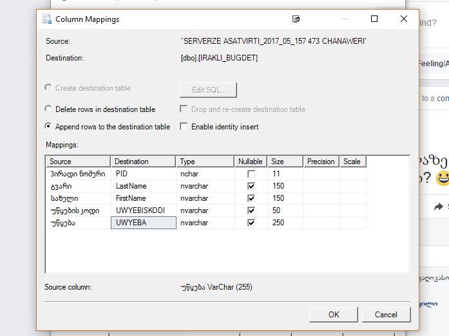Click the Nullable column header

coord(251,162)
